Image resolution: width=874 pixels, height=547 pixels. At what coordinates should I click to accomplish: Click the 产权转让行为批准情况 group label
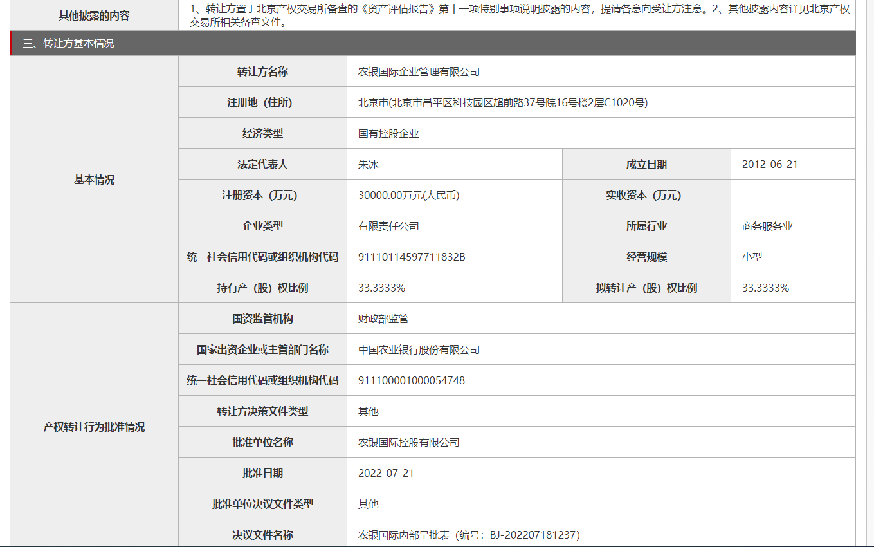[x=94, y=427]
